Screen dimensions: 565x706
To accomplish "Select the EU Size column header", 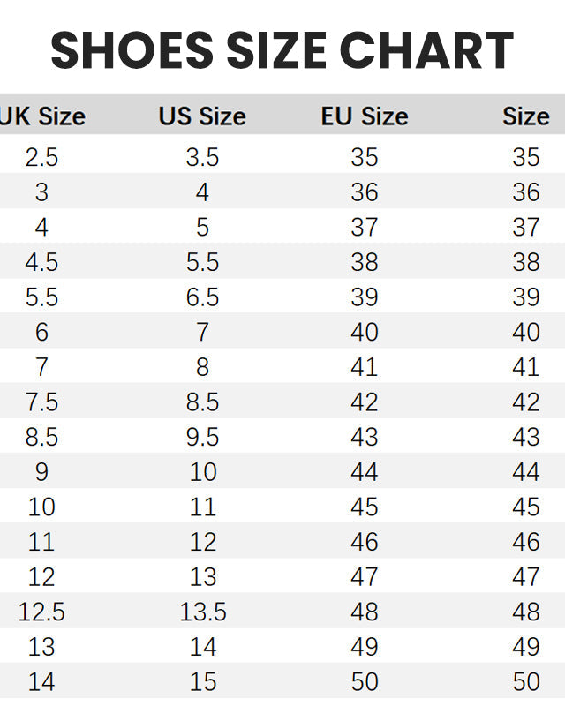I will coord(364,116).
